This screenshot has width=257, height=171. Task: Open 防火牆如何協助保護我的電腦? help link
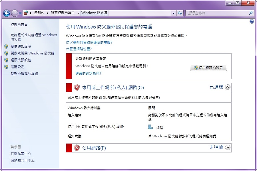(89, 42)
